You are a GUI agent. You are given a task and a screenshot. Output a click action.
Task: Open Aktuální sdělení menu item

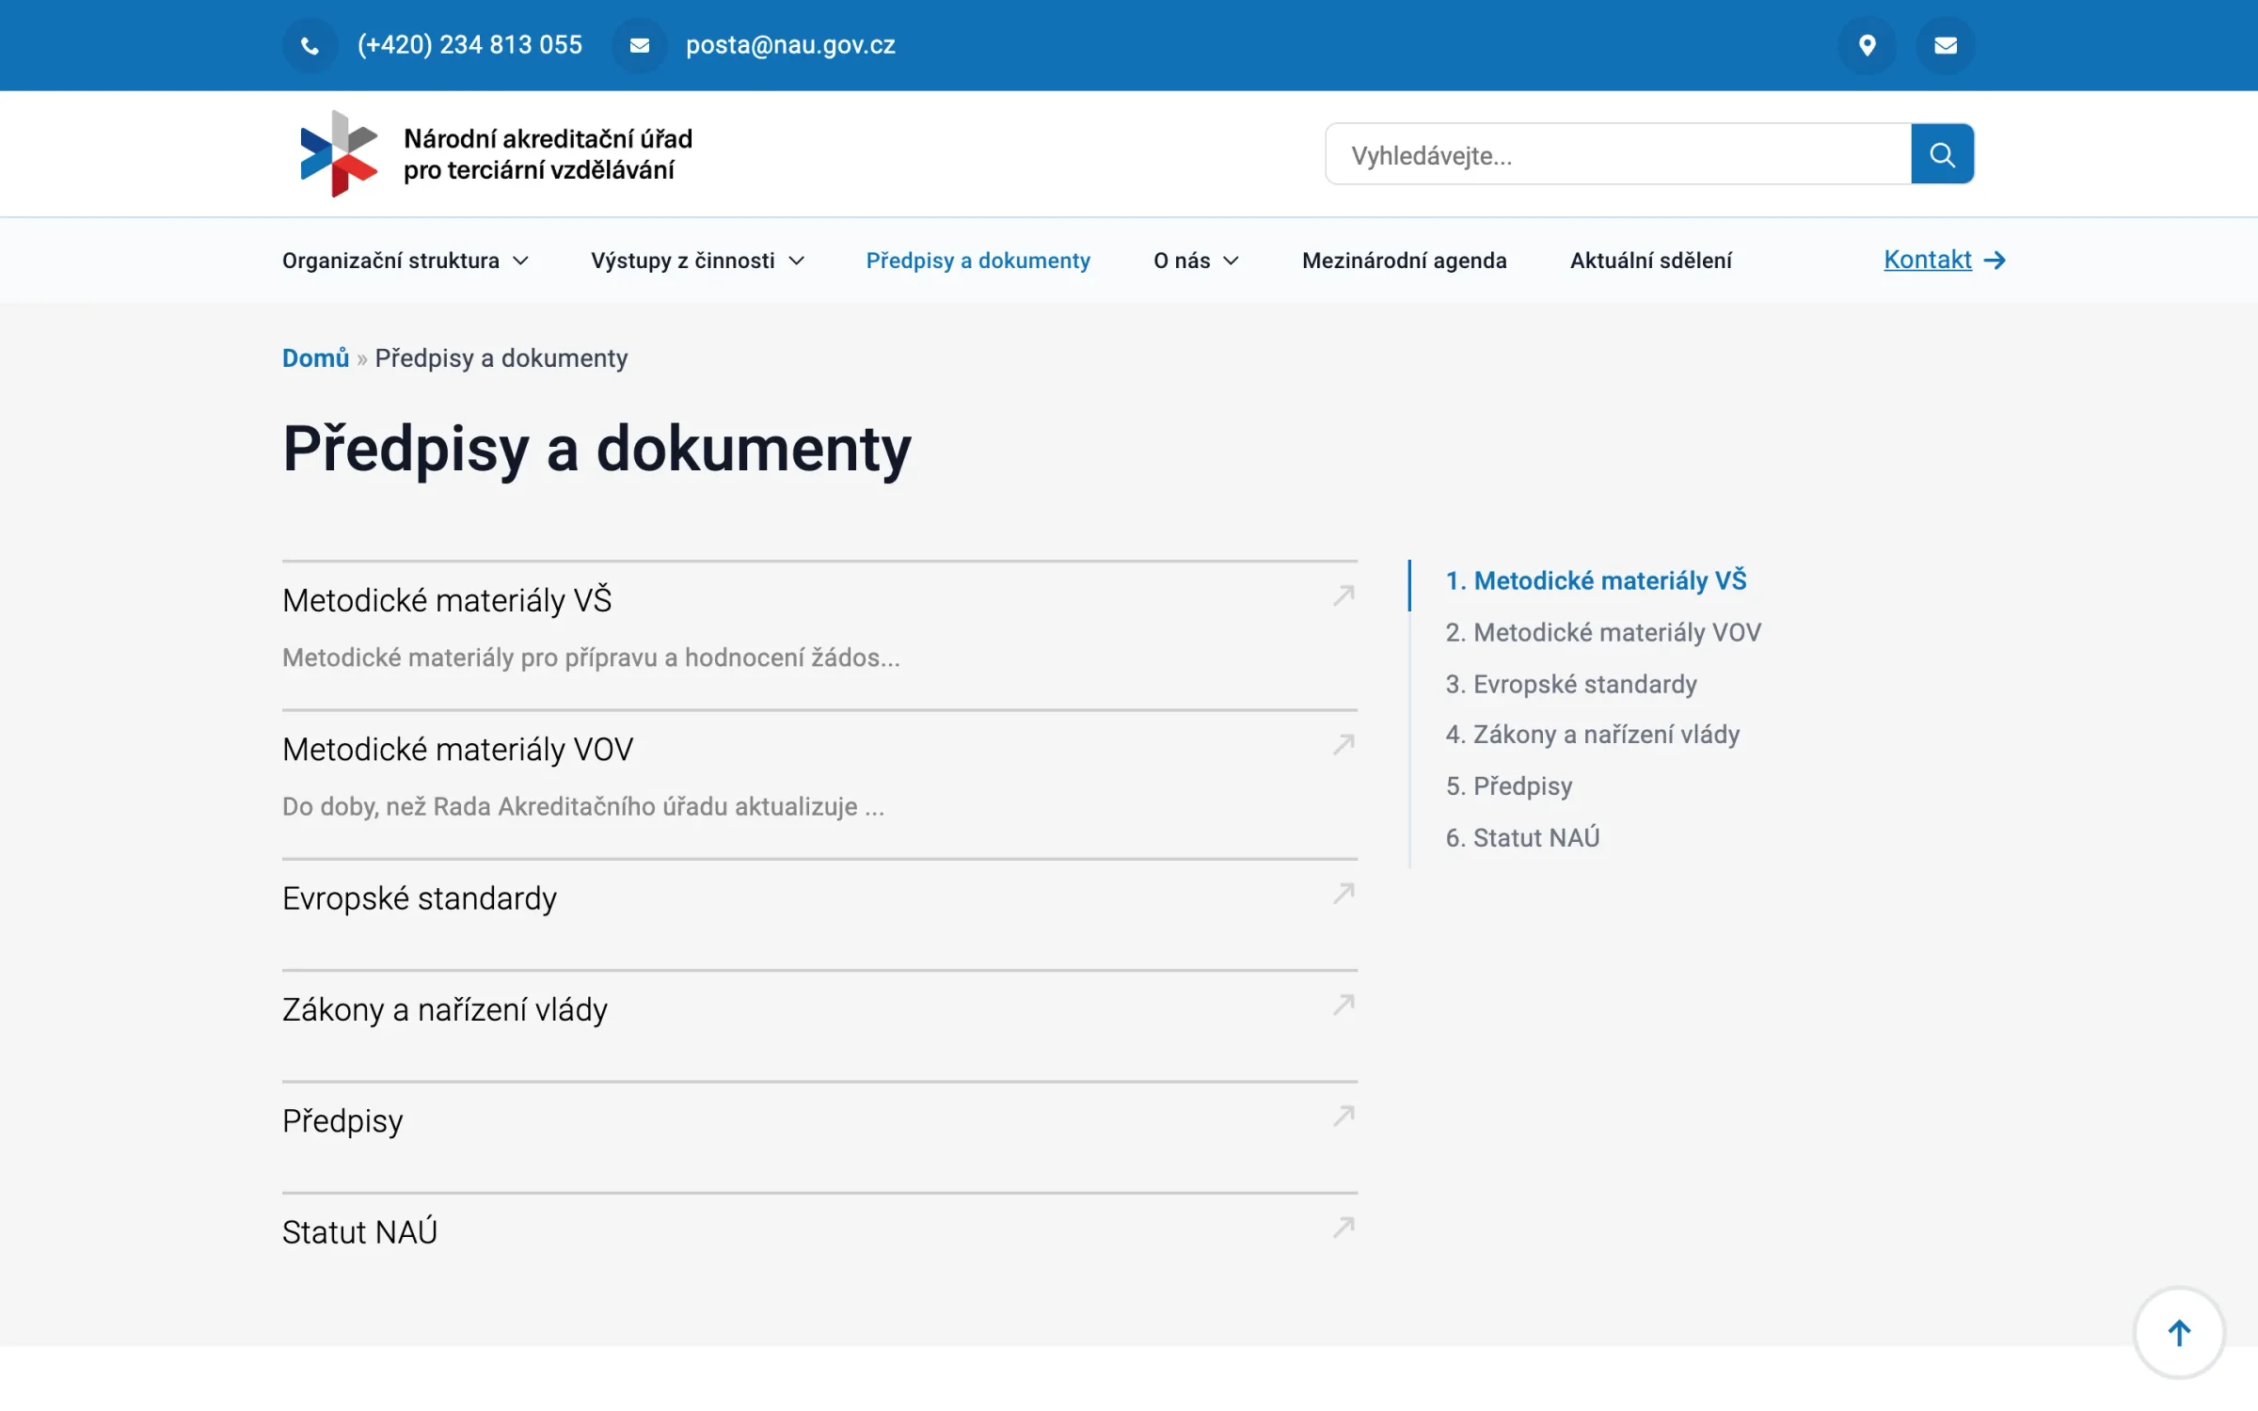point(1650,261)
